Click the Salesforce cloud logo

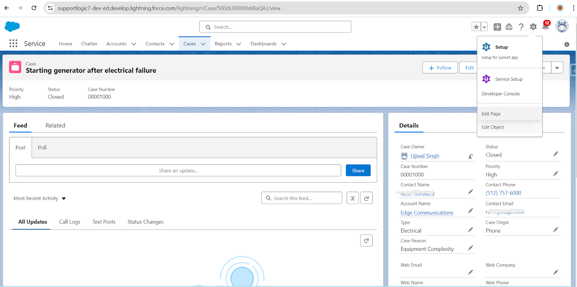point(12,27)
